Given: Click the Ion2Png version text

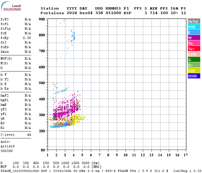Looking at the screenshot, I should [x=187, y=171].
